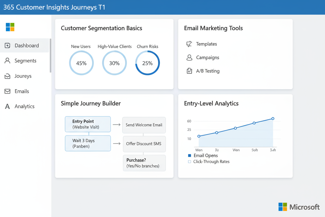Open Journeys via its envelope-path icon
This screenshot has width=325, height=217.
tap(7, 76)
